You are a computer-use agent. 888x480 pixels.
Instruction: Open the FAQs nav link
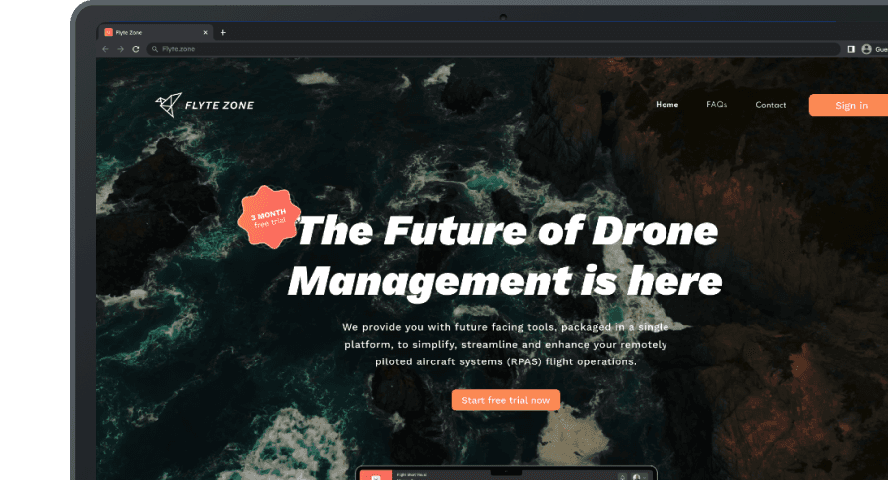[717, 104]
